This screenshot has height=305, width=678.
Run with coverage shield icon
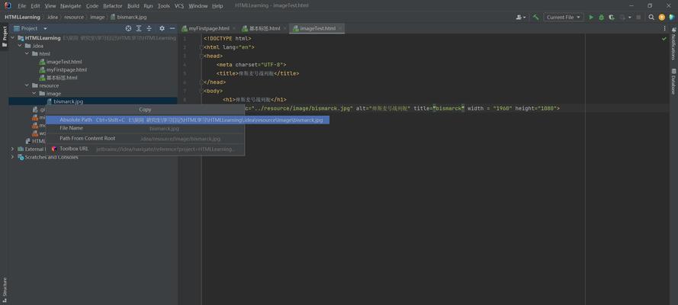tap(612, 18)
